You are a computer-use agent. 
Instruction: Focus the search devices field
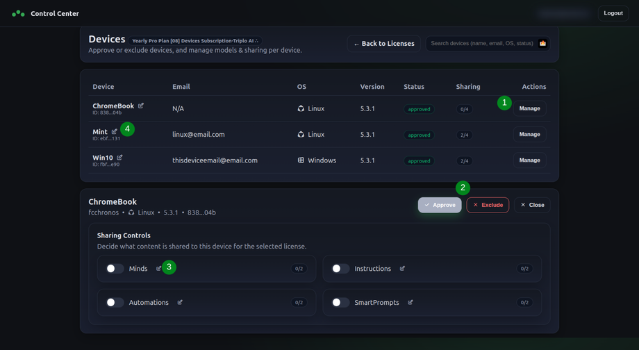point(481,43)
